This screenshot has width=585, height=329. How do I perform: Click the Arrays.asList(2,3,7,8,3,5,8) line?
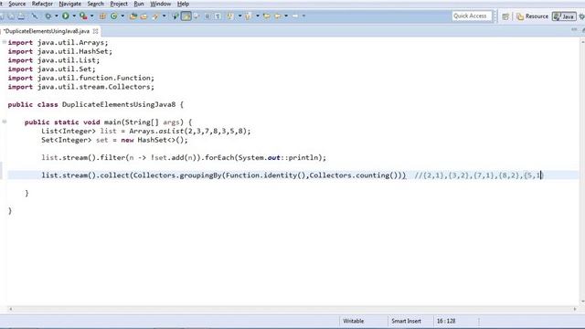coord(146,132)
